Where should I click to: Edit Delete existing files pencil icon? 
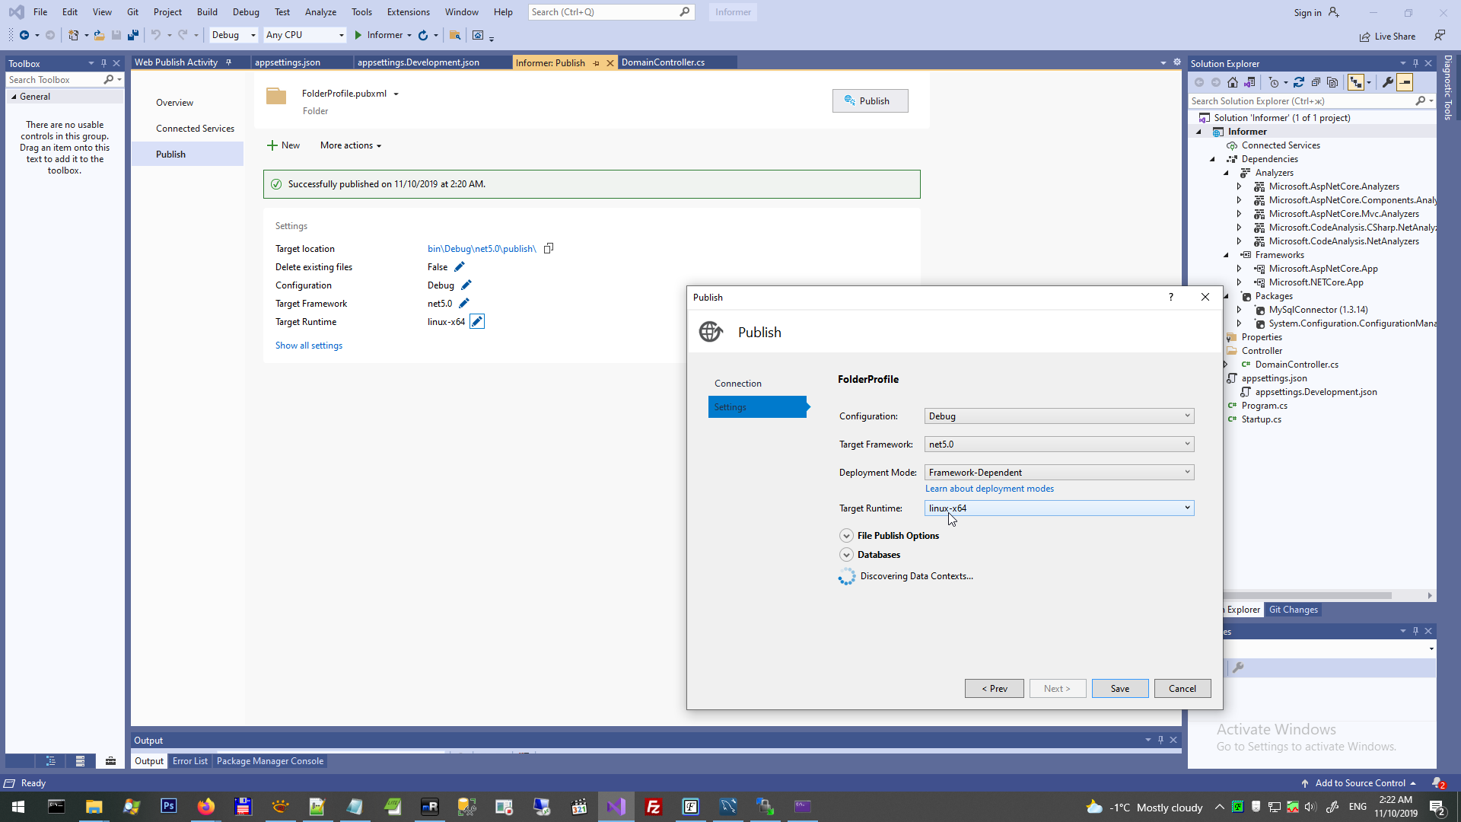(x=460, y=267)
